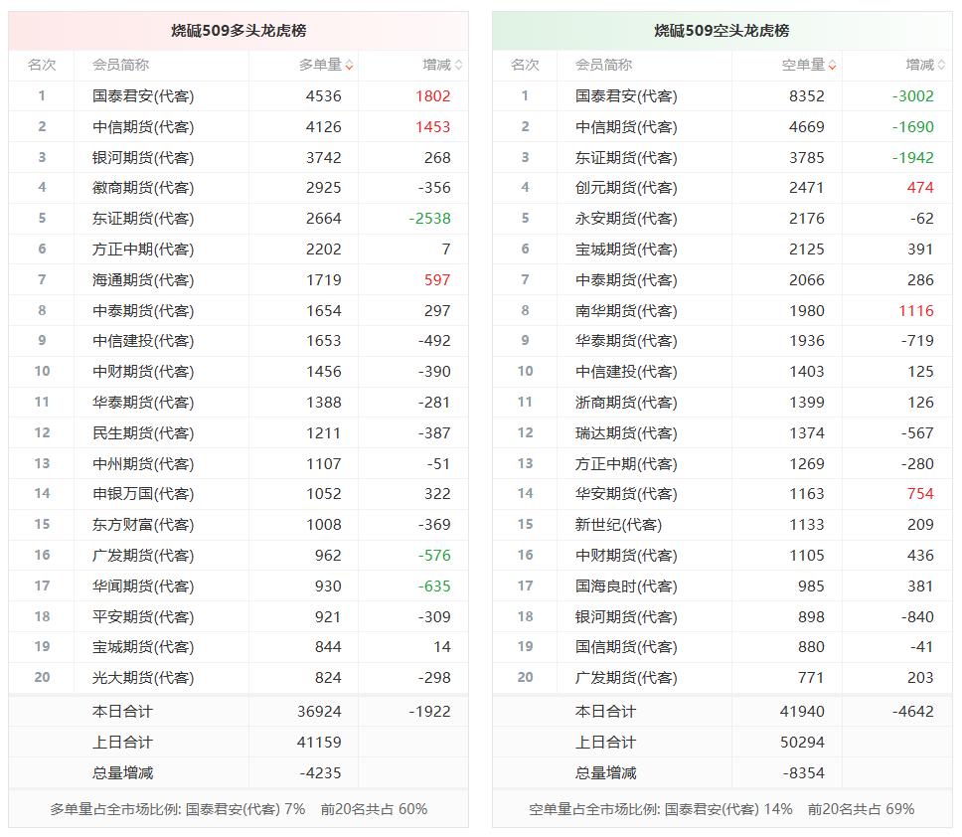Click 多单量占全市场比例 footer text
The width and height of the screenshot is (962, 837).
click(x=239, y=809)
